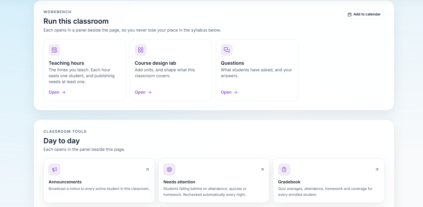The width and height of the screenshot is (423, 207).
Task: Click the Gradebook clipboard icon
Action: coord(284,170)
